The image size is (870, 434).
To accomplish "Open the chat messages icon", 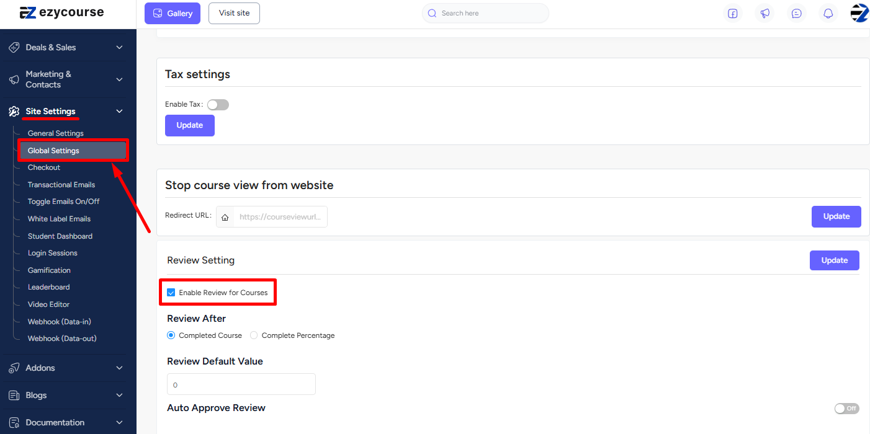I will (797, 14).
